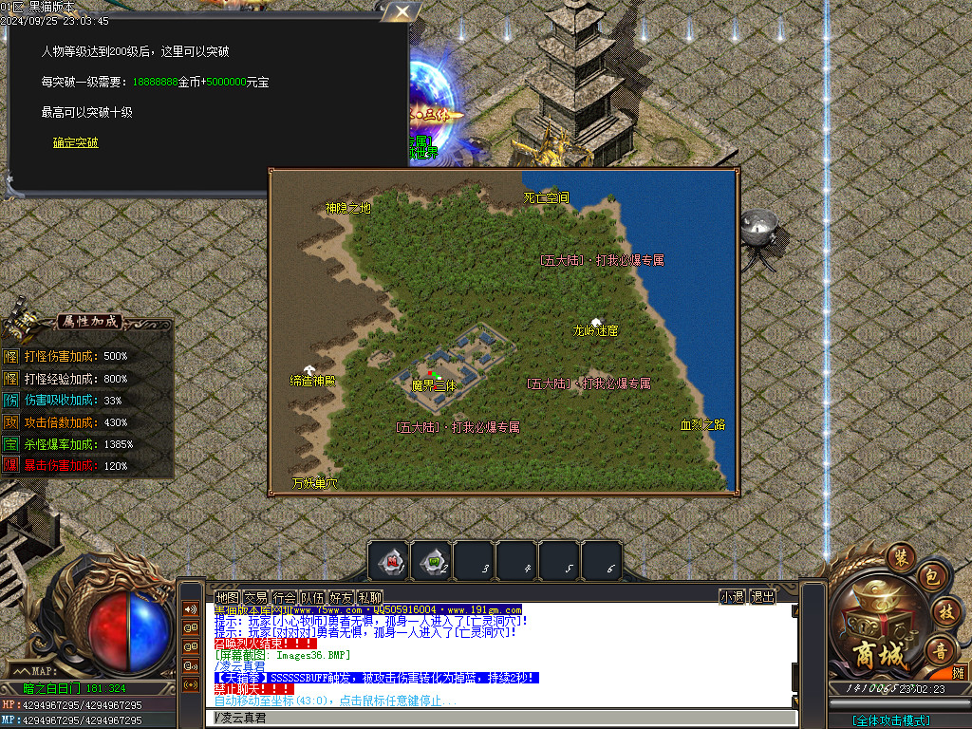
Task: Click the icon beside 打怪伤害加成
Action: (x=11, y=357)
